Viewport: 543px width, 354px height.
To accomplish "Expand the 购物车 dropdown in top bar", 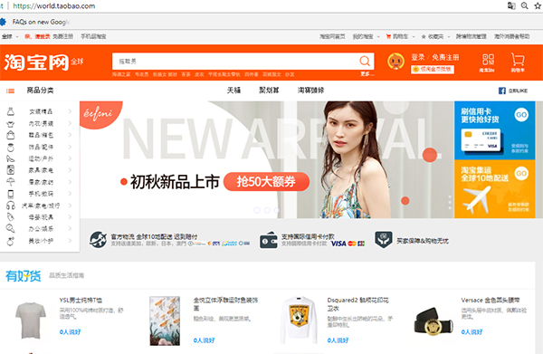I will pos(414,37).
